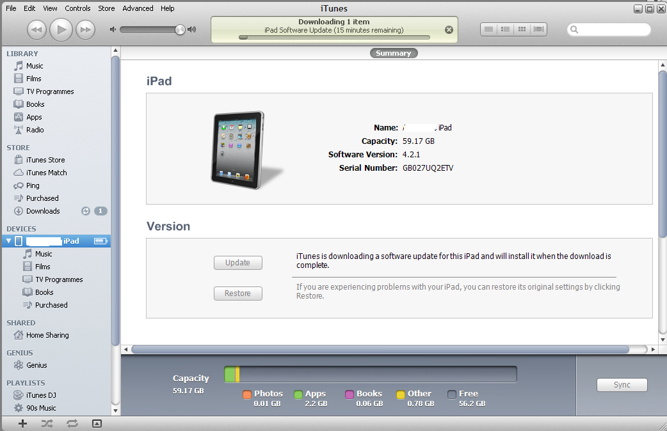This screenshot has height=431, width=667.
Task: Open the Store menu
Action: (106, 8)
